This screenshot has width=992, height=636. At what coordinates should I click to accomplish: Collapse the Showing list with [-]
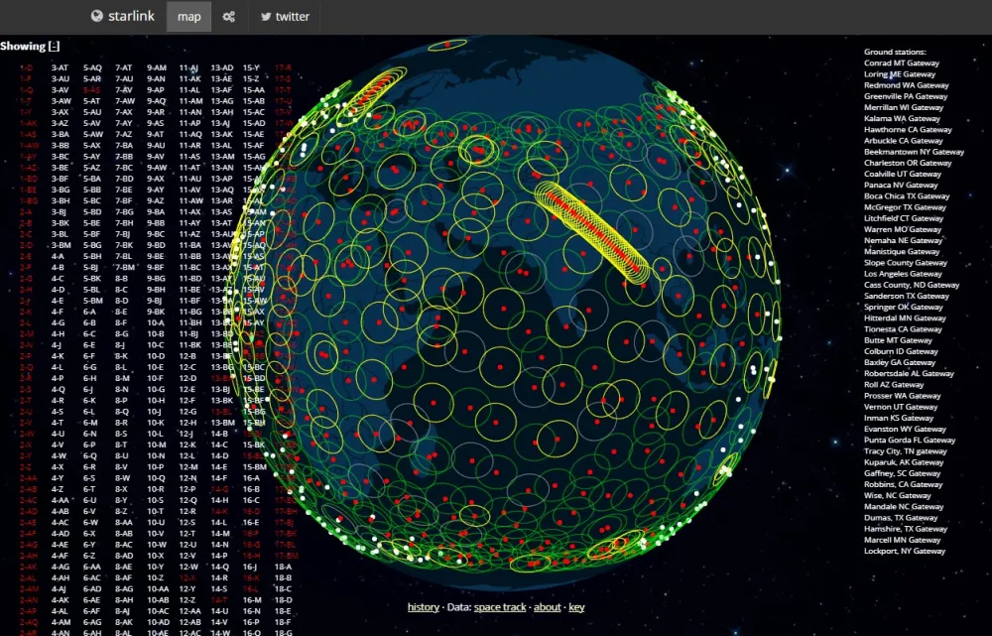pyautogui.click(x=55, y=46)
